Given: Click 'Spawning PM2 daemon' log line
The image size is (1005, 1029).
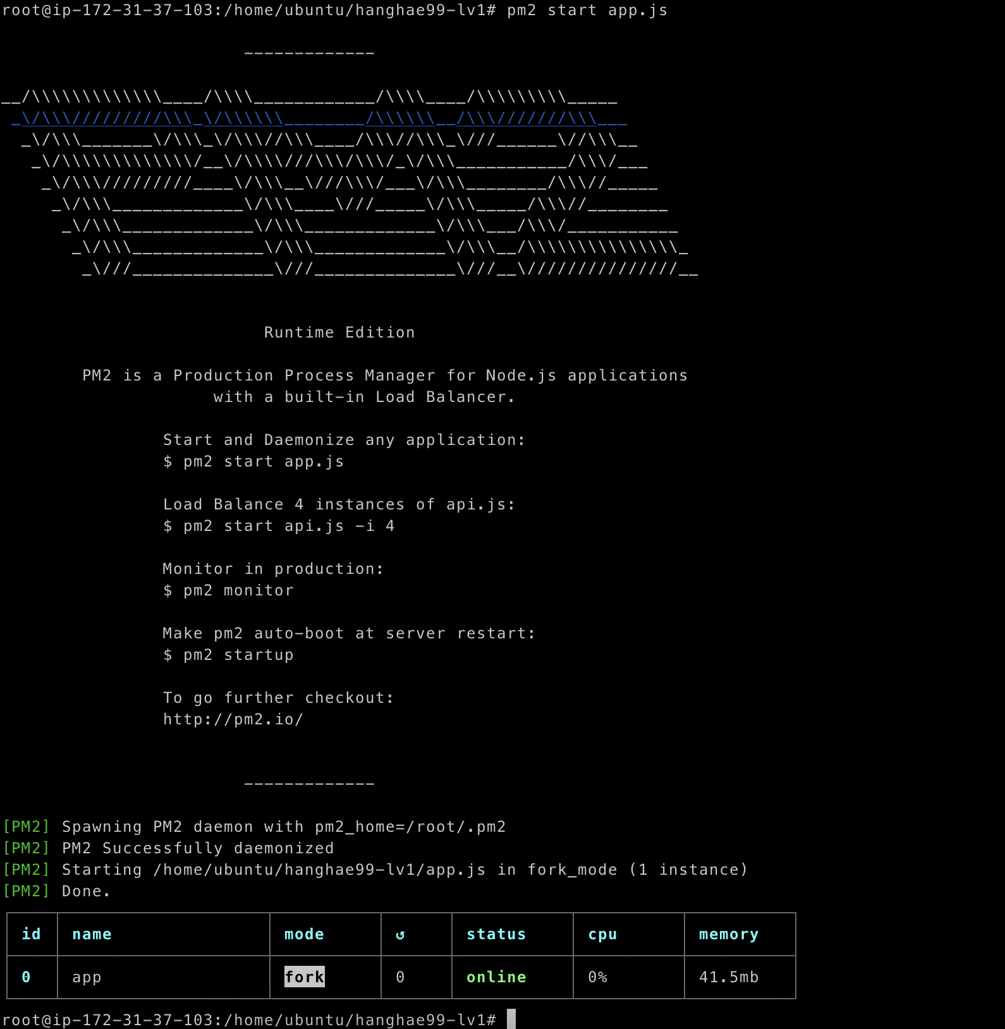Looking at the screenshot, I should [x=254, y=827].
